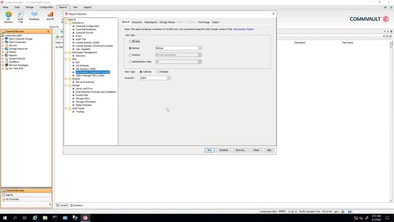Select CommCell Configuration report
This screenshot has width=394, height=222.
coord(87,26)
